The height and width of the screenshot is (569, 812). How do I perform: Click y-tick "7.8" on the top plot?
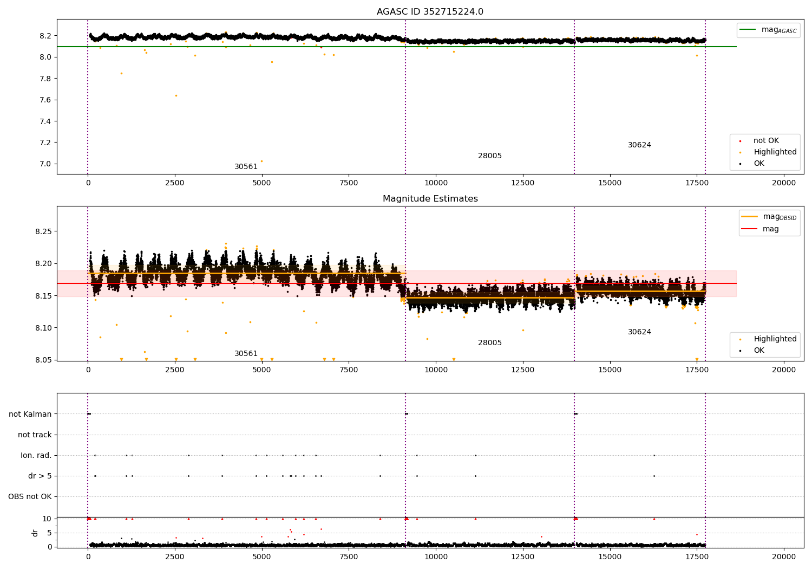45,79
